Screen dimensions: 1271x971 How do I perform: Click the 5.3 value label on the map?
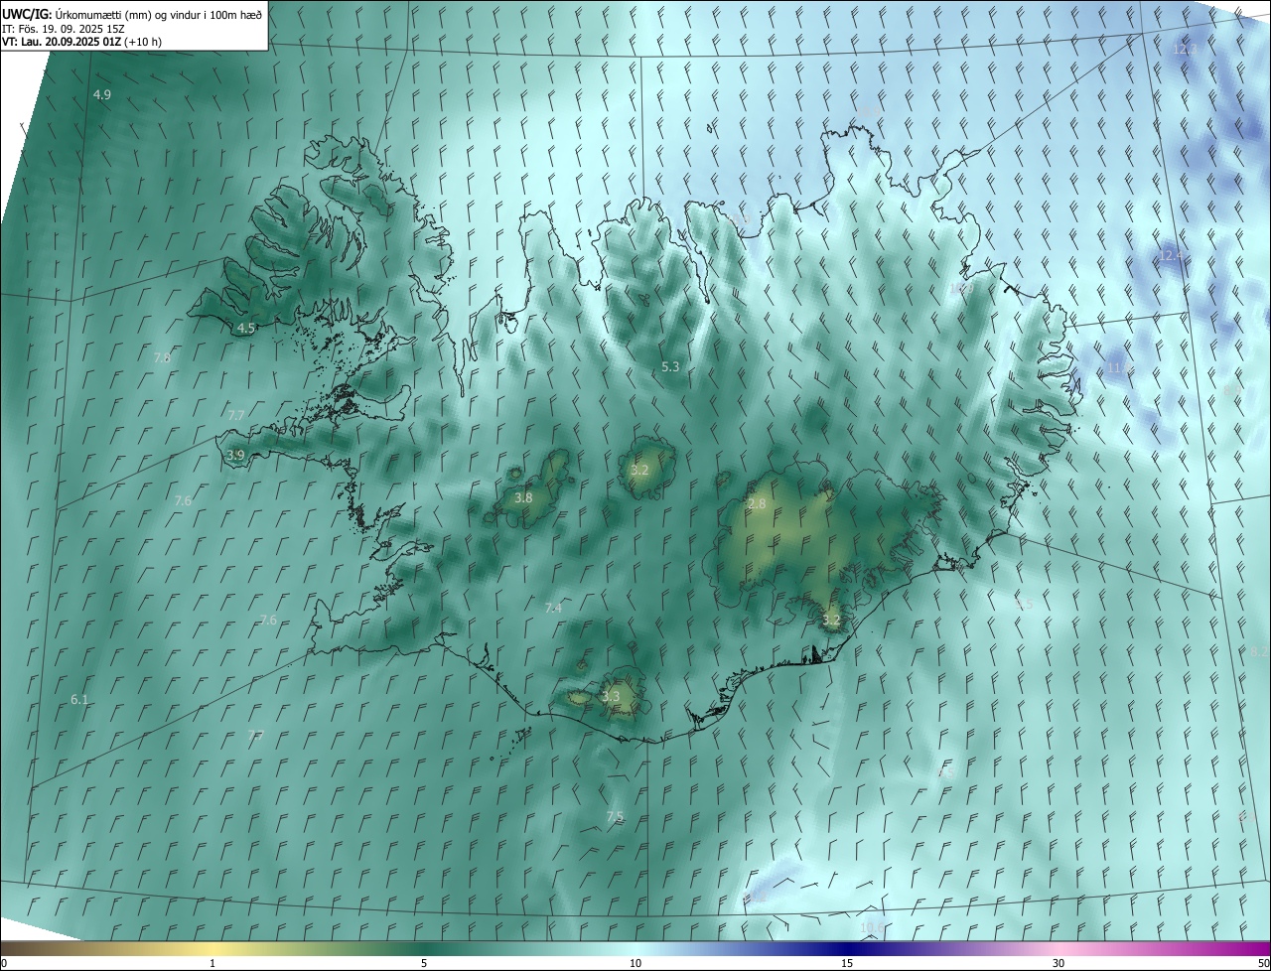click(x=670, y=367)
